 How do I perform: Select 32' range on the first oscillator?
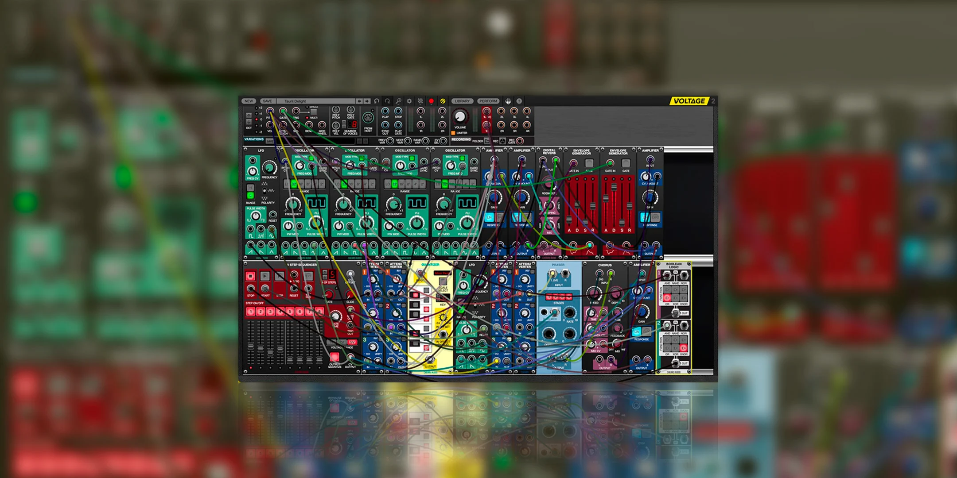pyautogui.click(x=294, y=184)
